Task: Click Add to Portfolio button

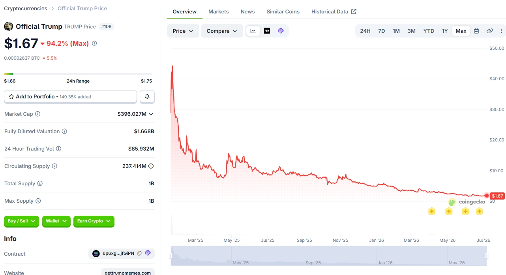Action: tap(70, 96)
